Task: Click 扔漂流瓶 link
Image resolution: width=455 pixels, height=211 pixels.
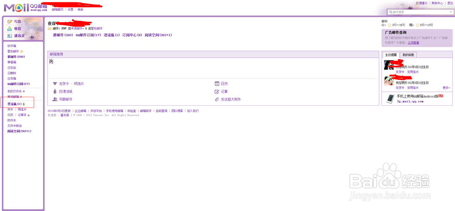Action: coord(66,92)
